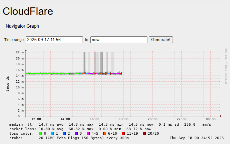Screen dimensions: 230x144
Task: Click the packet loss: label
Action: click(x=23, y=129)
